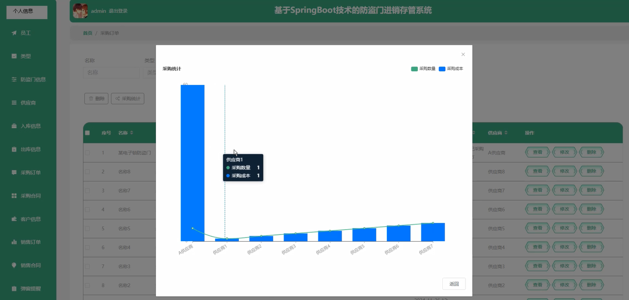Image resolution: width=629 pixels, height=300 pixels.
Task: Check the row 名称3 checkbox
Action: (87, 266)
